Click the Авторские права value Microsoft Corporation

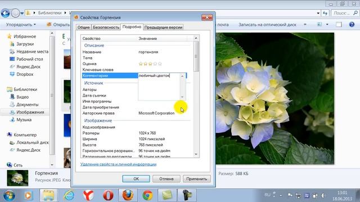point(156,113)
